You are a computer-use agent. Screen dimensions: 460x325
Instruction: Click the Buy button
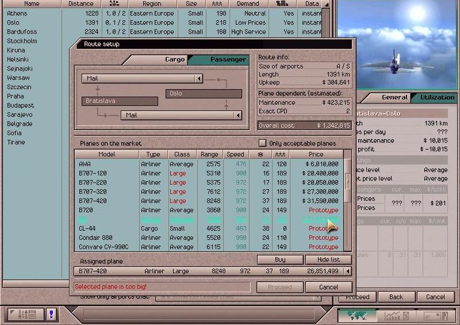pyautogui.click(x=280, y=260)
